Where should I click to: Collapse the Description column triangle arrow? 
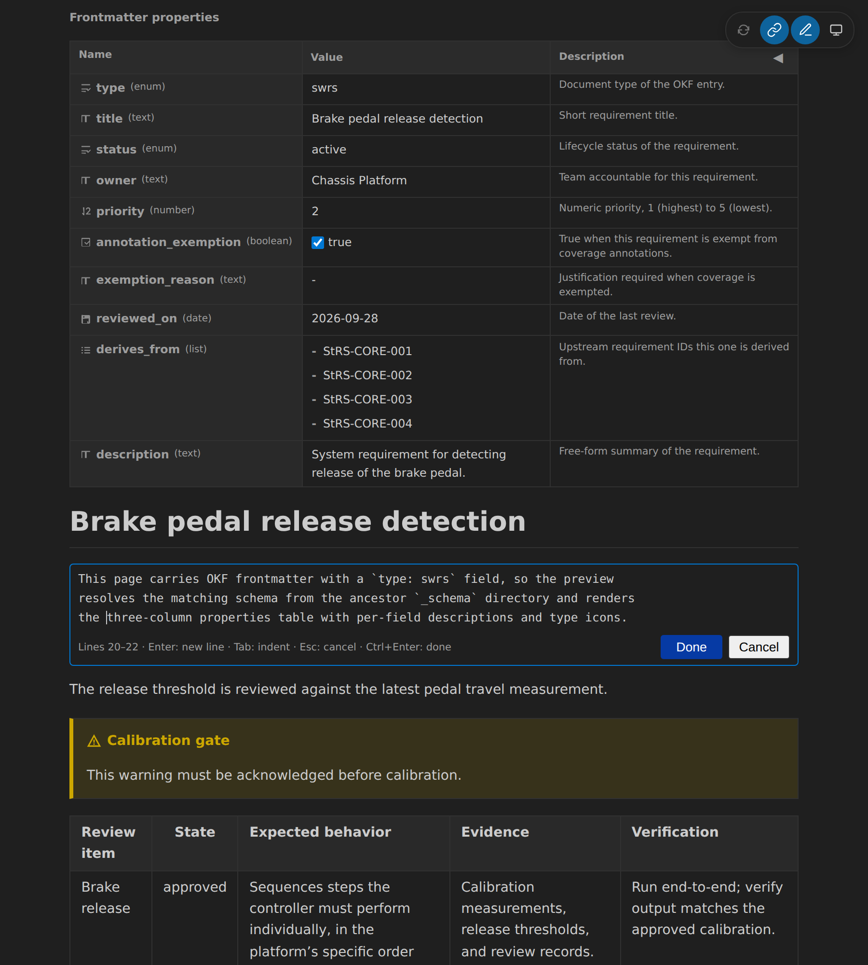[x=778, y=58]
